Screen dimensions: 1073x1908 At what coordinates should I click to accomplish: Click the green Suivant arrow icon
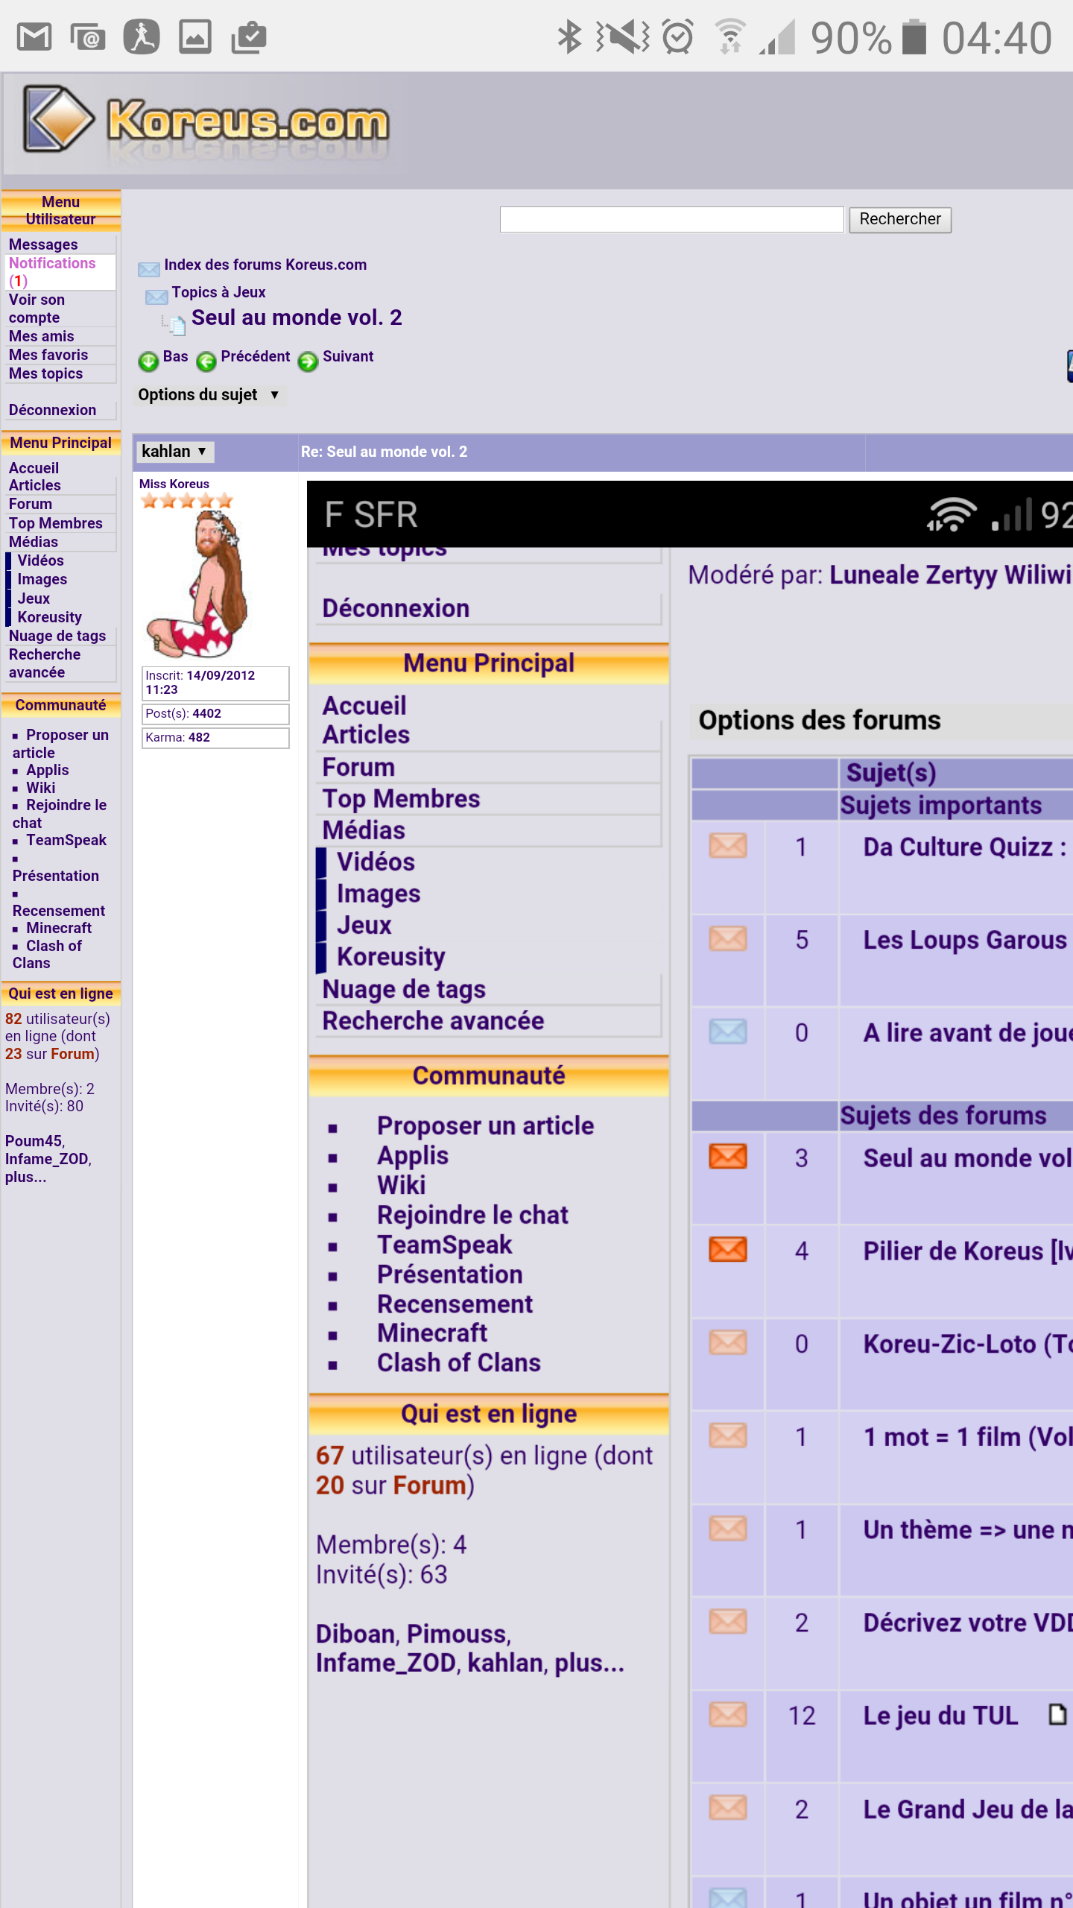click(x=308, y=361)
